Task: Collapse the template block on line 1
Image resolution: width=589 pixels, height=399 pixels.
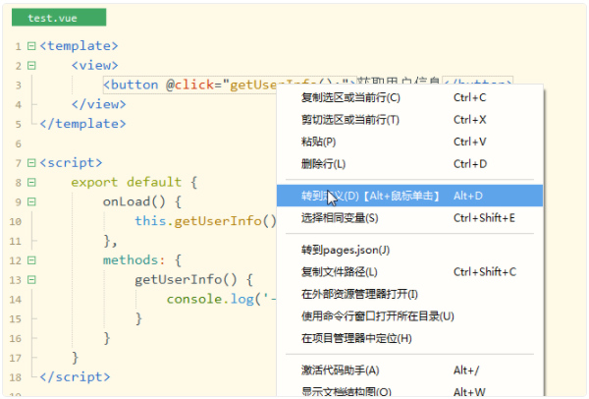Action: pyautogui.click(x=31, y=46)
